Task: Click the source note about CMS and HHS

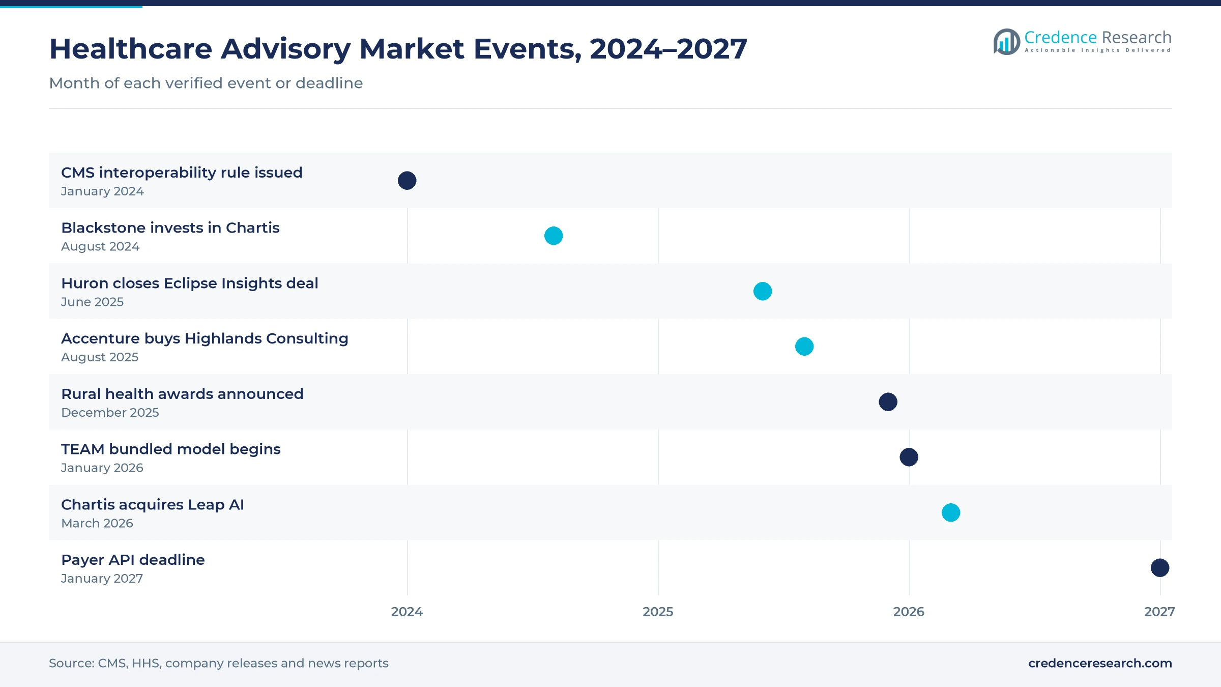Action: click(219, 663)
